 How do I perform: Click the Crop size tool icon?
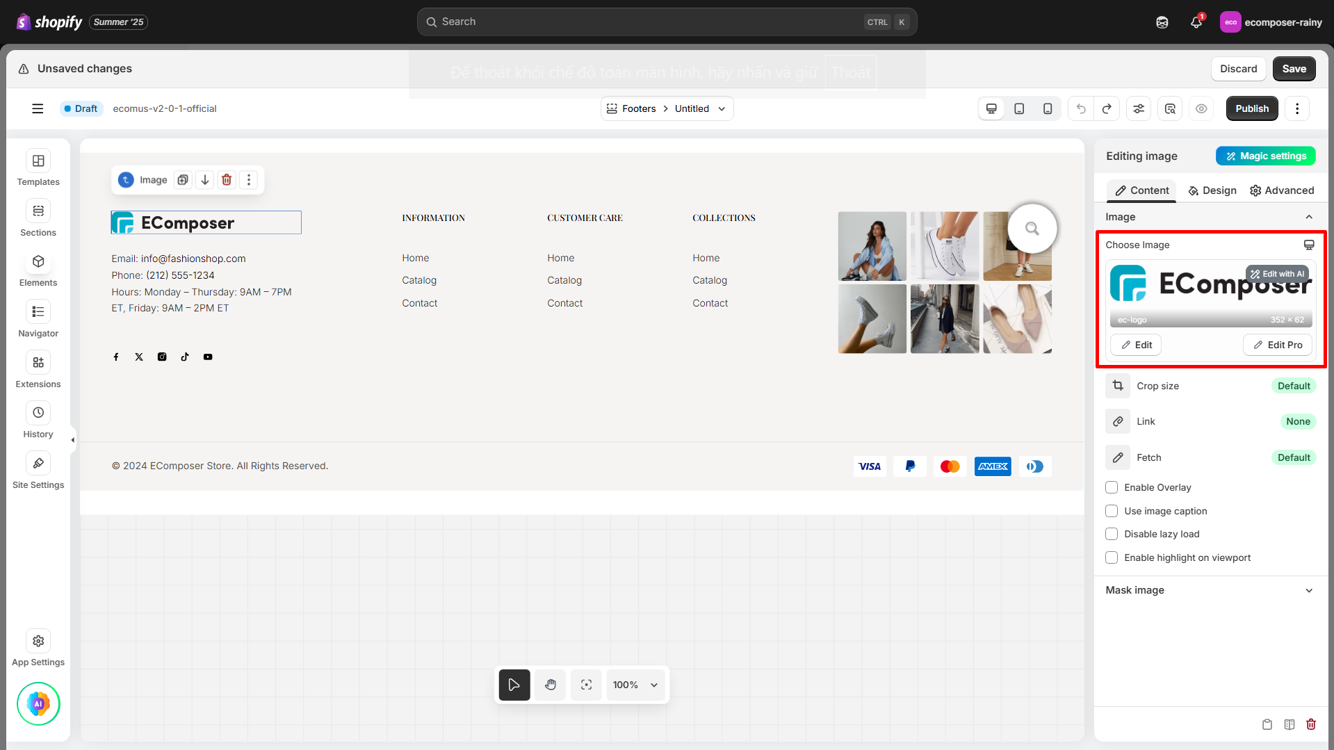[1117, 386]
